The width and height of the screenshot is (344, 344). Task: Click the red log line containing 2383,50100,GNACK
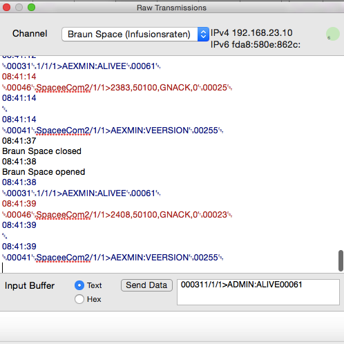pyautogui.click(x=117, y=88)
